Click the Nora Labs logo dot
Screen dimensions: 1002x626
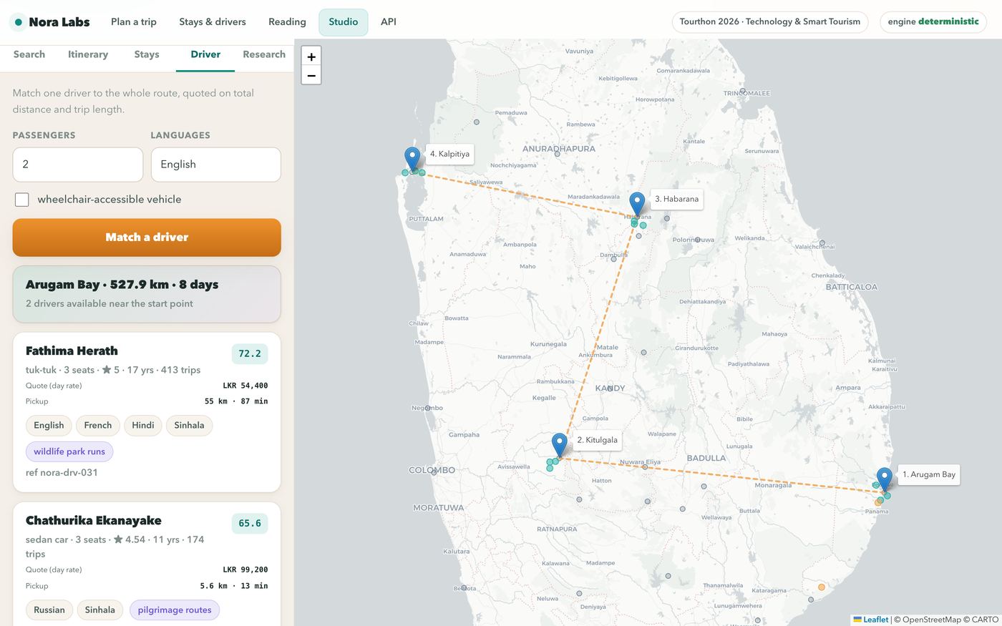19,22
